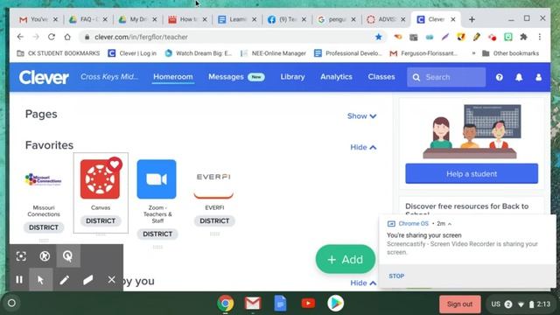Go to the browser home page

67,37
